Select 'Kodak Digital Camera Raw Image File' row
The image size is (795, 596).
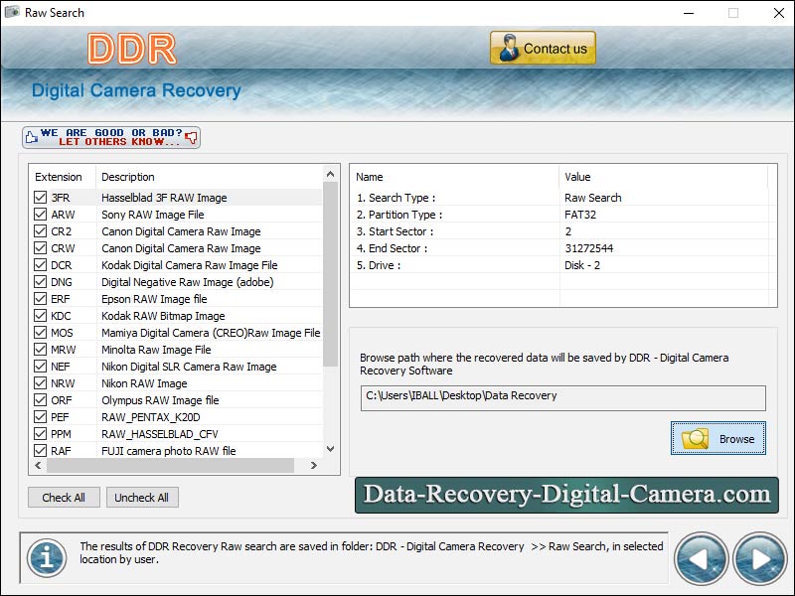point(178,265)
